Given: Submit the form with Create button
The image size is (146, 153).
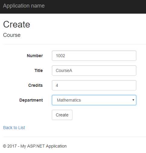Looking at the screenshot, I should point(62,115).
